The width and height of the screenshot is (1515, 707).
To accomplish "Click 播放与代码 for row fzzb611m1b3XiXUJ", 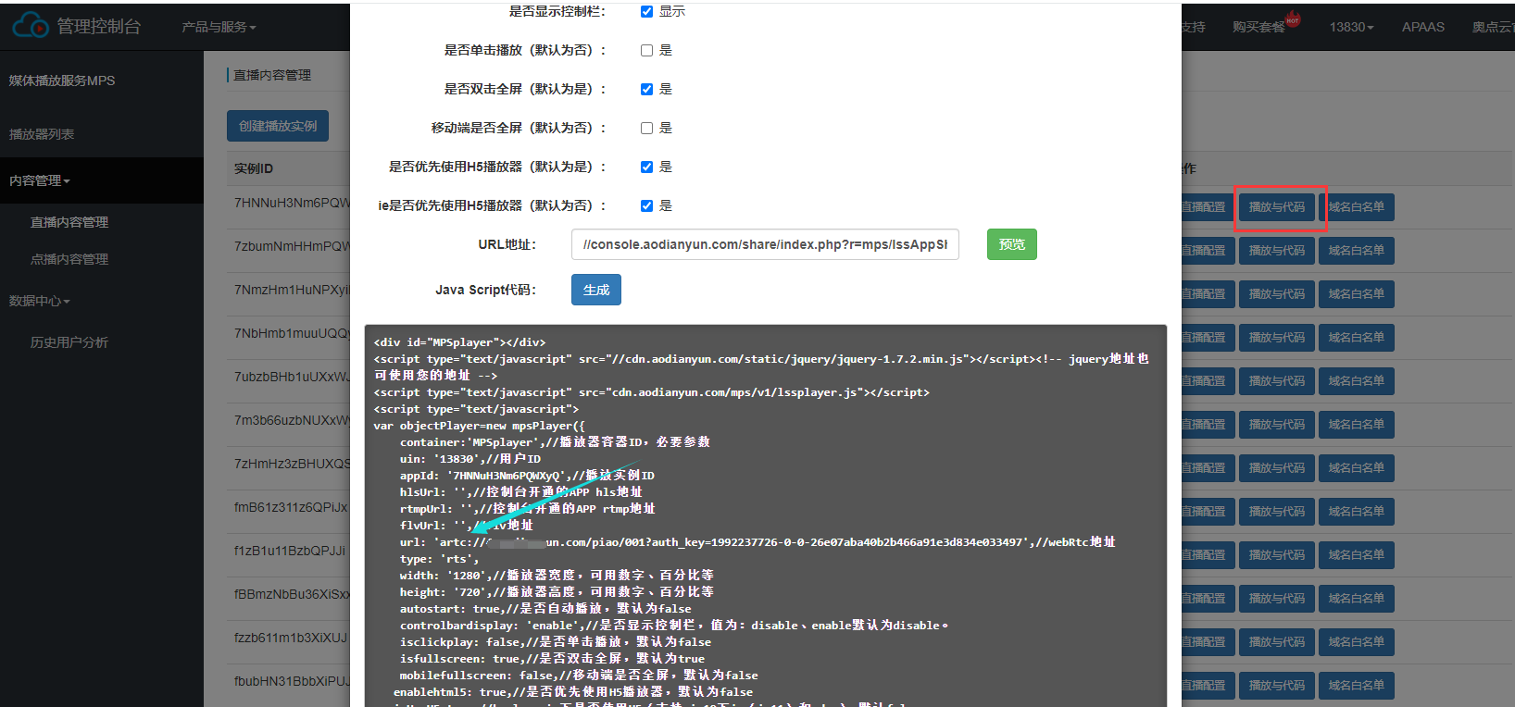I will pyautogui.click(x=1277, y=642).
